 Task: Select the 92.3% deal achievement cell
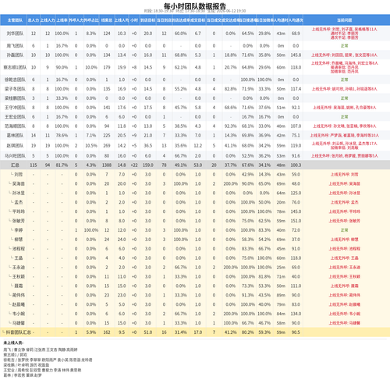[x=231, y=126]
